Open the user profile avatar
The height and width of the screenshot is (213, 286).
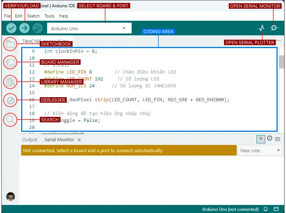click(x=11, y=197)
